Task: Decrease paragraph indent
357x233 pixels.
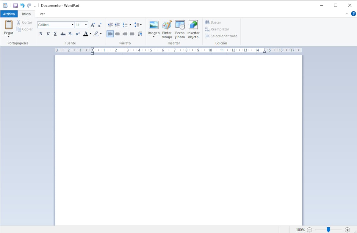Action: 110,25
